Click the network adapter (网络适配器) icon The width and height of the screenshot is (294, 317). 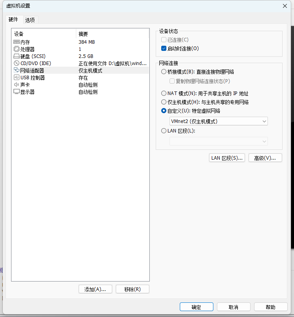(x=17, y=70)
